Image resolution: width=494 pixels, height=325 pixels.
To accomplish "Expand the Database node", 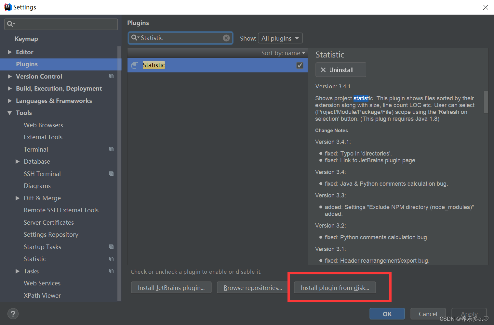I will coord(18,161).
